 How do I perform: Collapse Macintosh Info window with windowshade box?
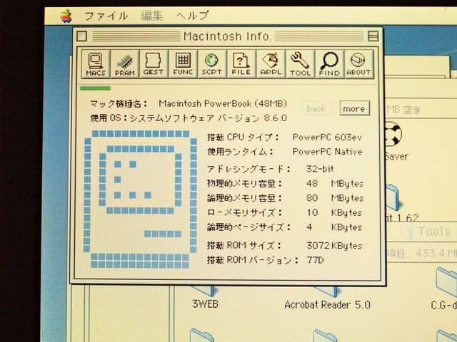tap(373, 36)
